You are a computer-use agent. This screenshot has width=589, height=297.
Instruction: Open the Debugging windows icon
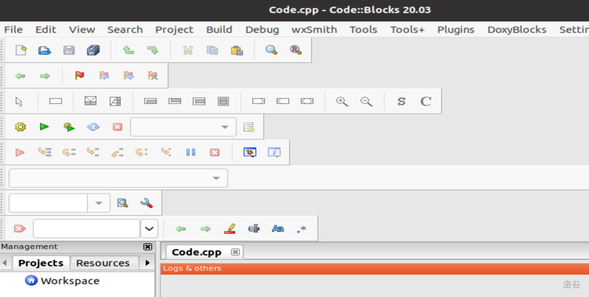(250, 152)
